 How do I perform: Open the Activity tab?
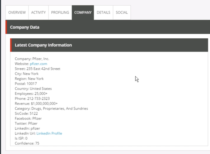38,12
